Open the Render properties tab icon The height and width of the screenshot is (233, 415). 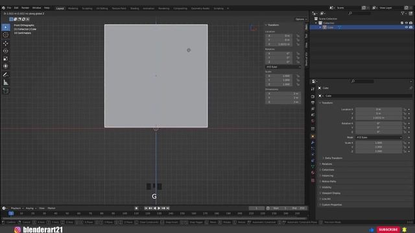point(313,96)
